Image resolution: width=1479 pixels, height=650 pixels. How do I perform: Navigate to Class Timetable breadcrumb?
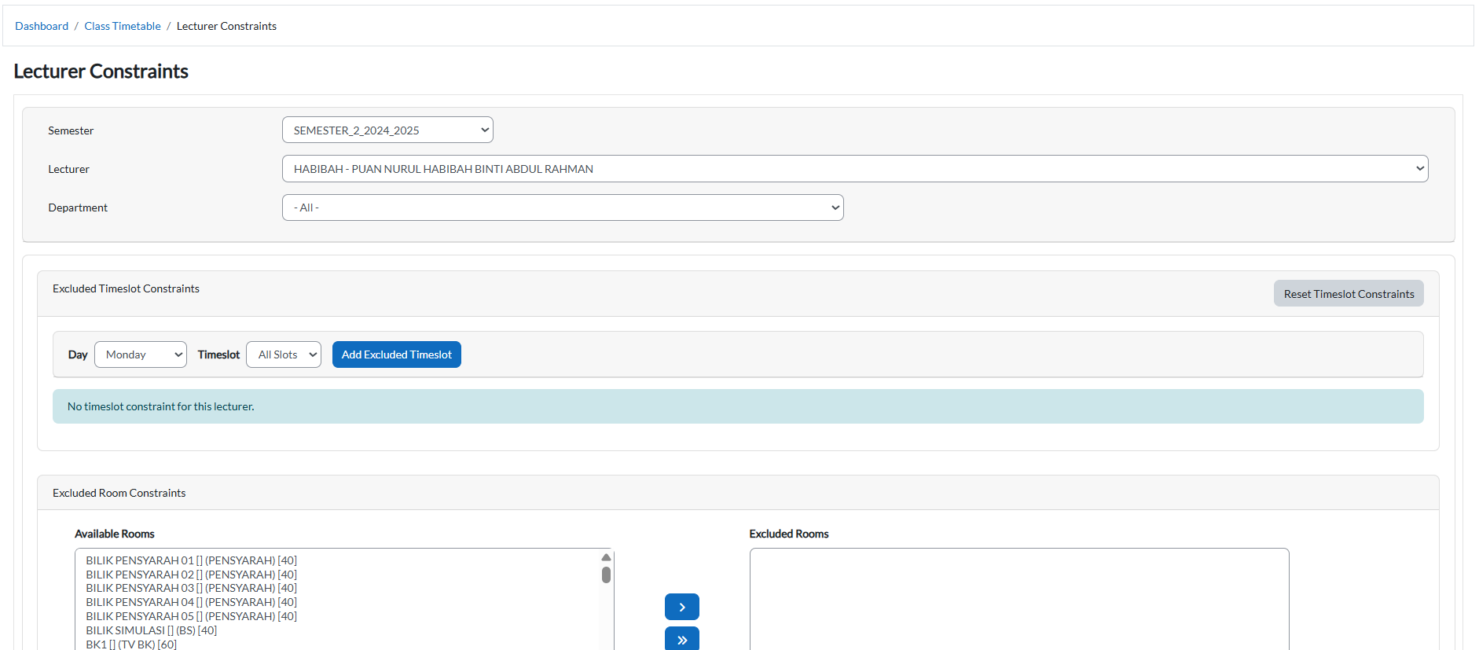click(x=123, y=26)
